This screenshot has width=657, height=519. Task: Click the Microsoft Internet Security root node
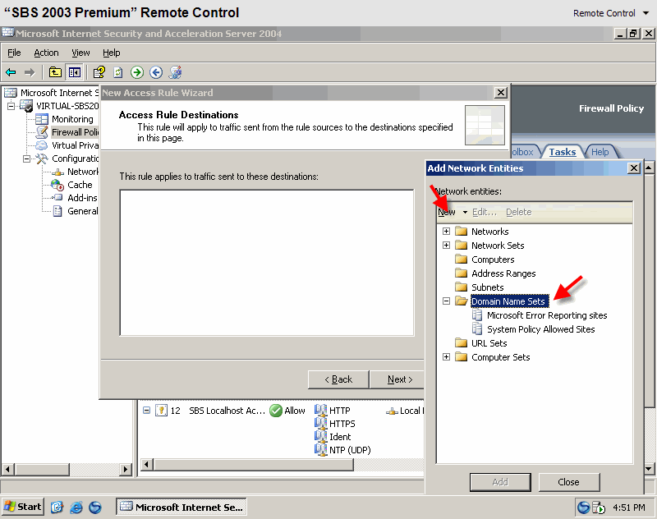pos(59,93)
